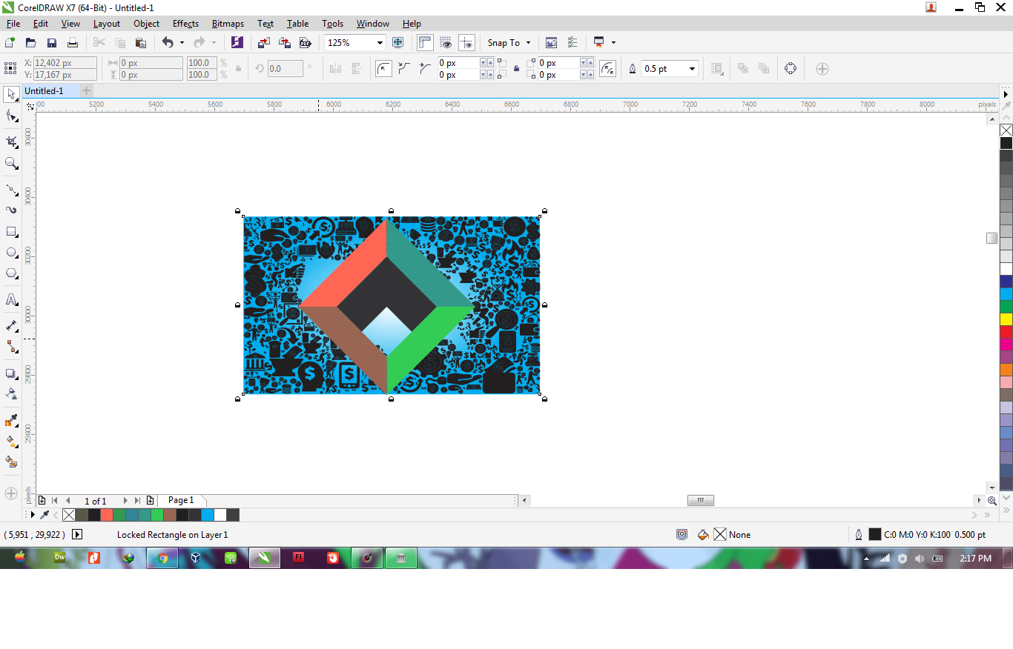Screen dimensions: 1013x649
Task: Open the Convert to Curves circular-nodes icon
Action: pyautogui.click(x=791, y=69)
